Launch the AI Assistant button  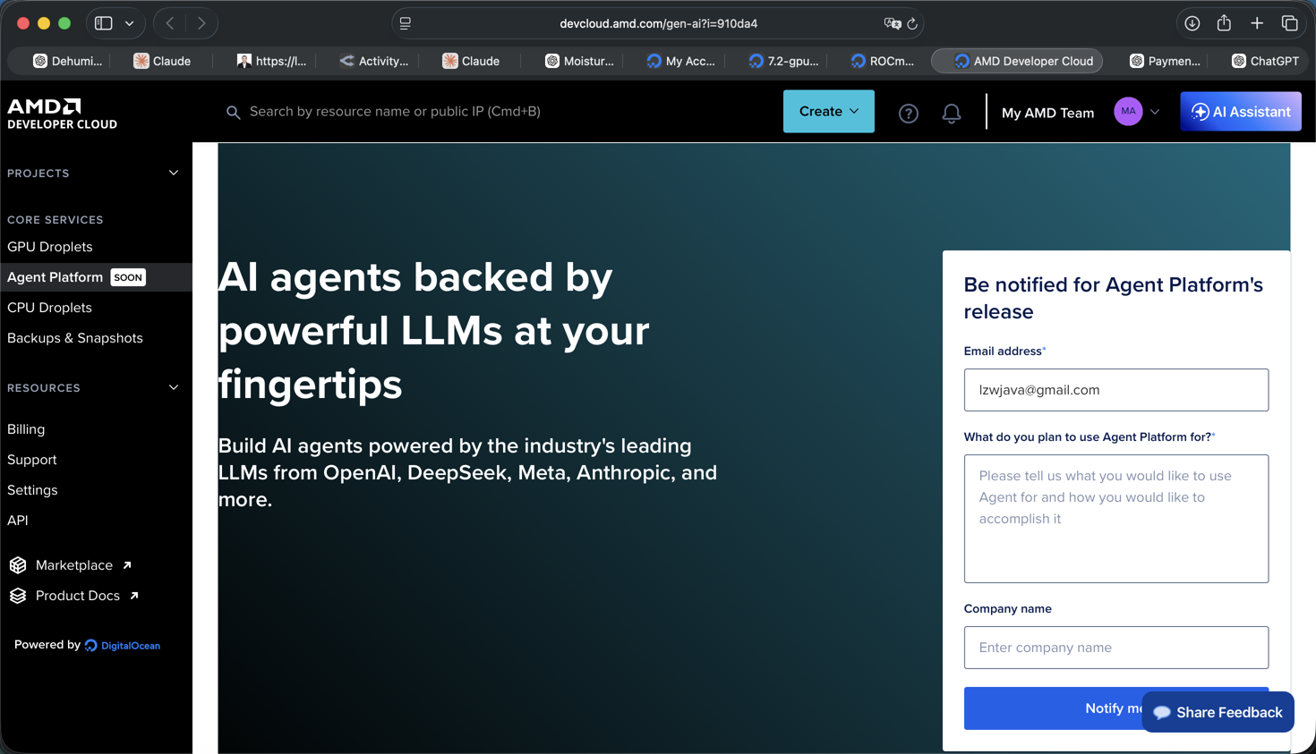(x=1240, y=112)
